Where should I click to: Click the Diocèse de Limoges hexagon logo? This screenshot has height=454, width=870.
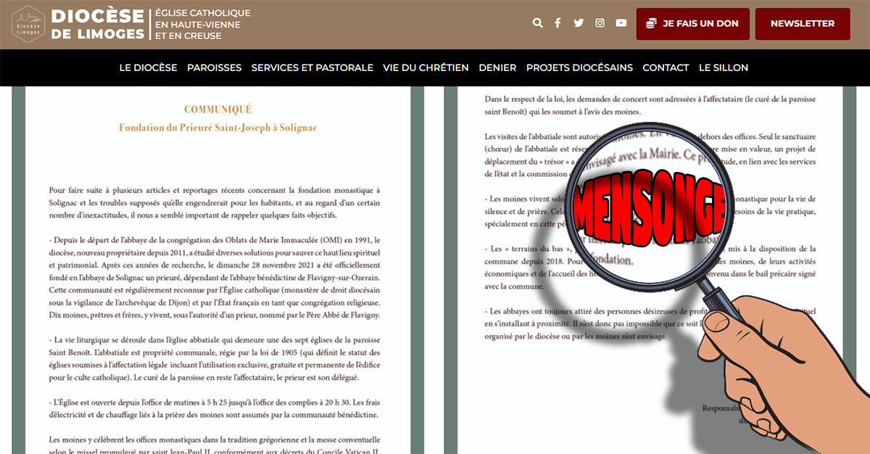click(28, 24)
